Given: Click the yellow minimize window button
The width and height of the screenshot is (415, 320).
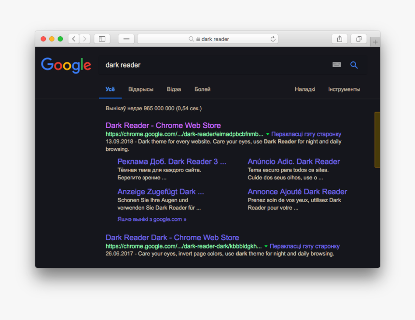Looking at the screenshot, I should pyautogui.click(x=52, y=39).
